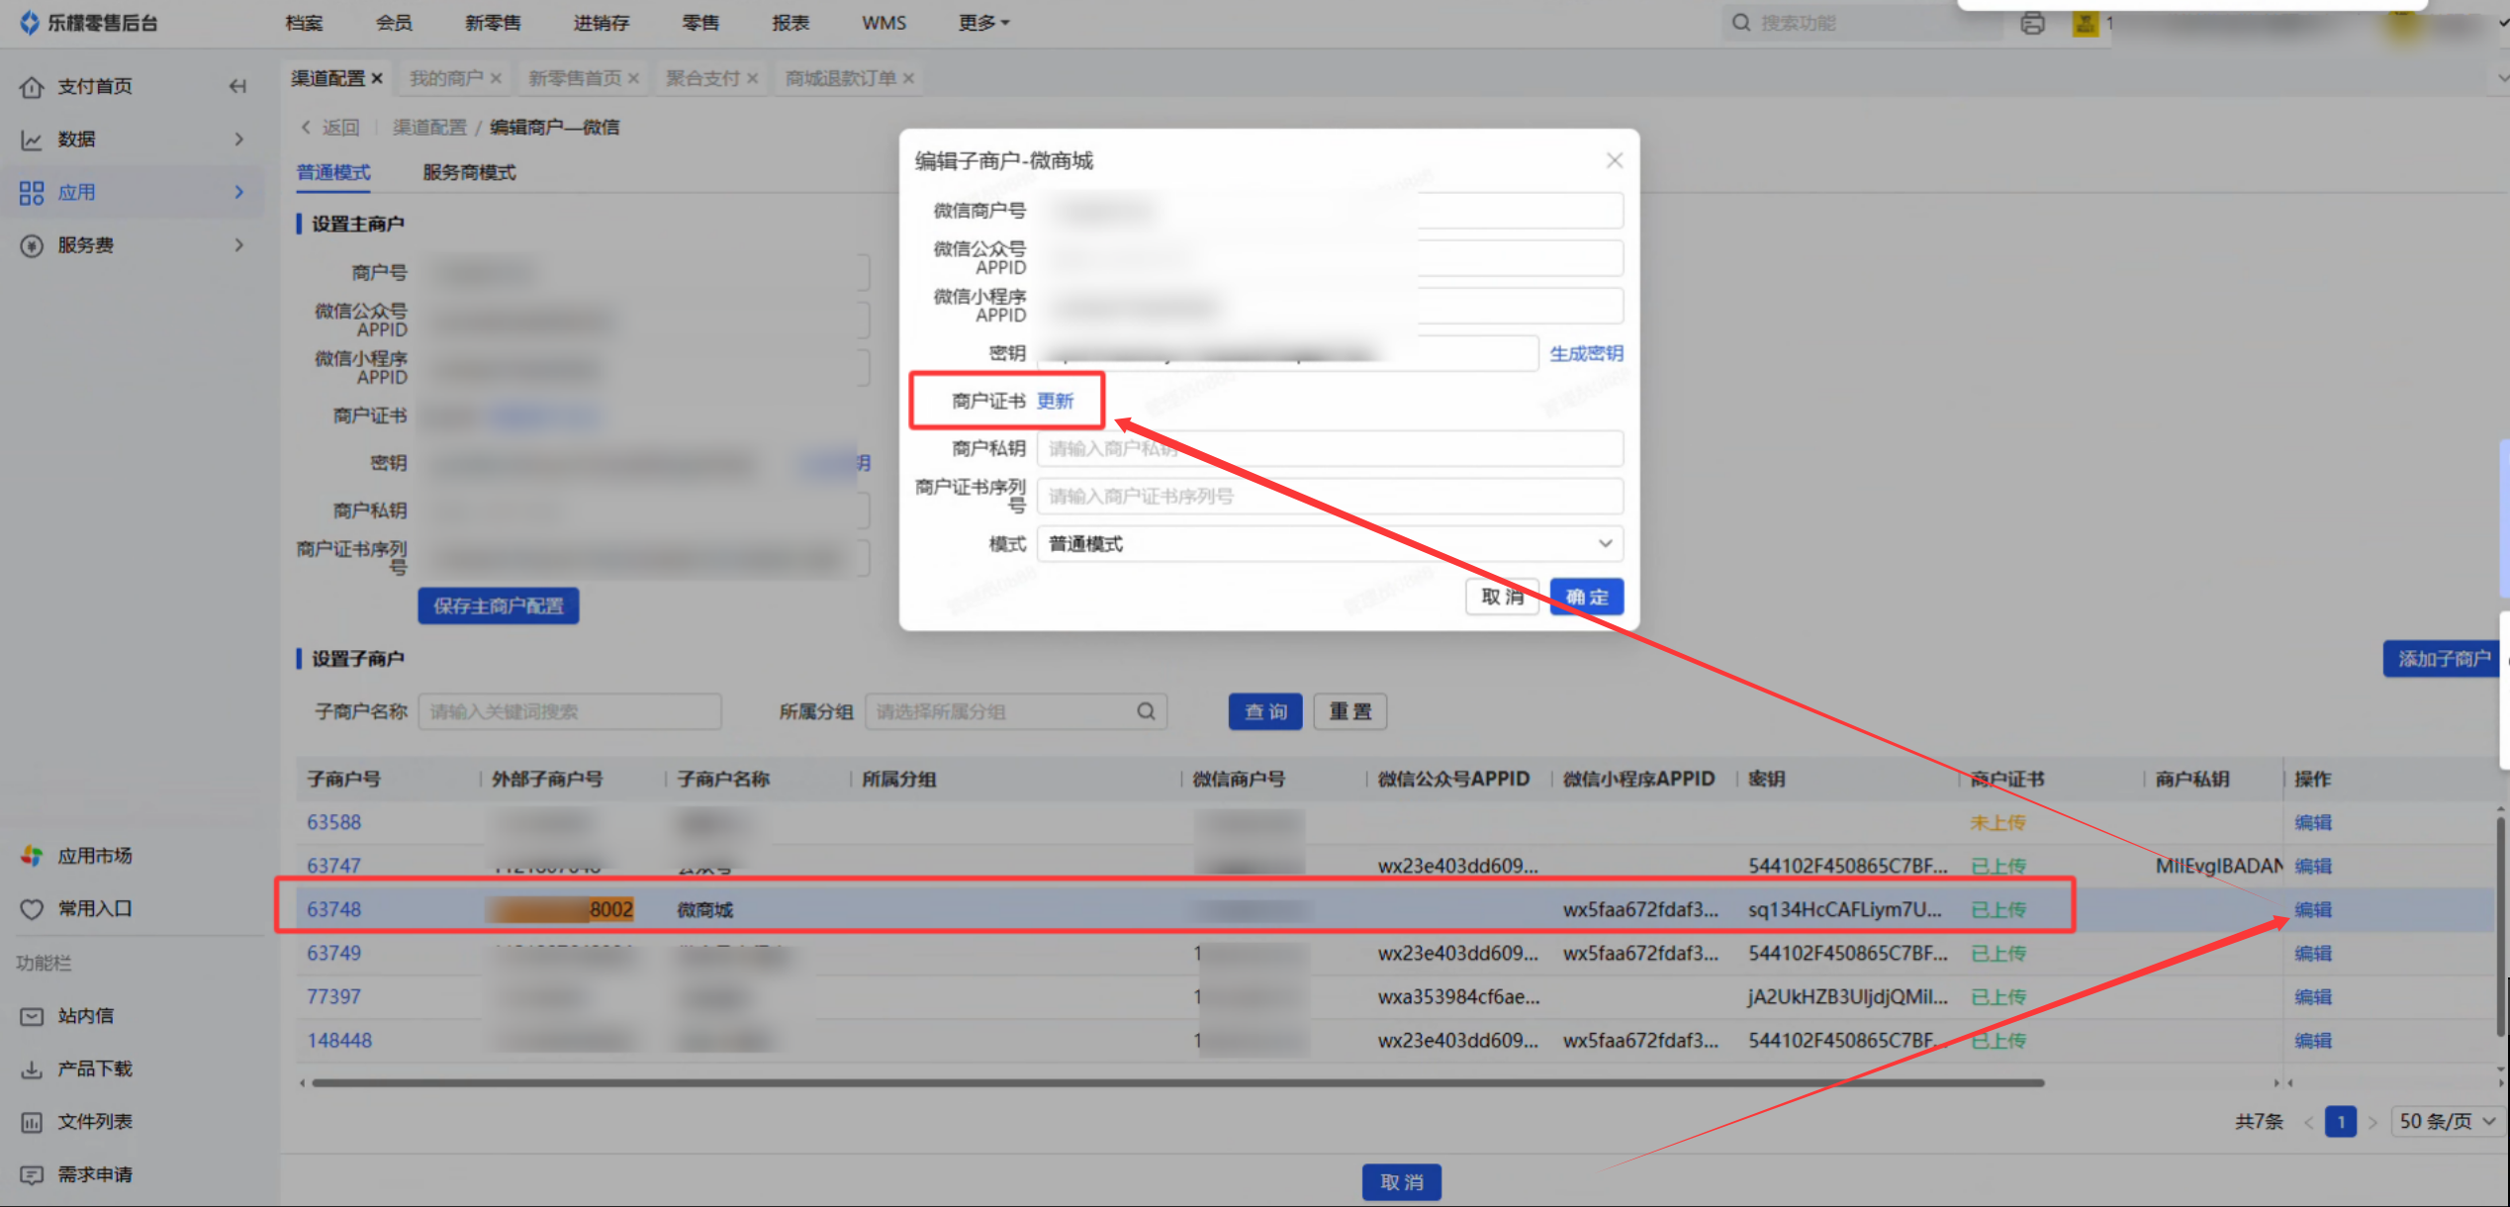This screenshot has height=1207, width=2510.
Task: Close the 编辑子商户-微商城 dialog
Action: [1614, 160]
